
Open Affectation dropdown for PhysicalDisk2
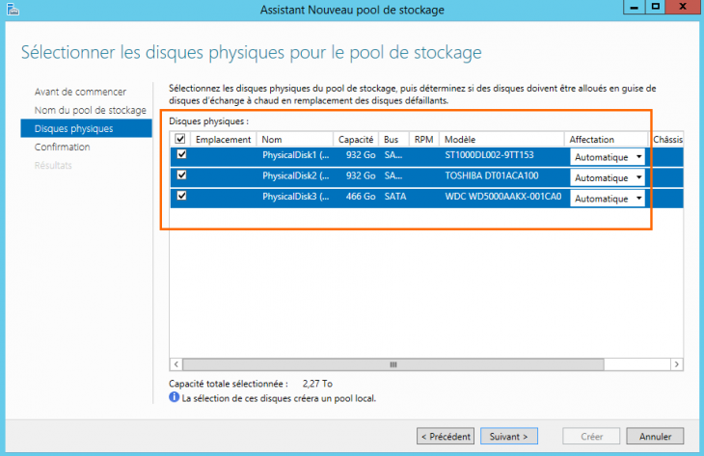pos(607,177)
